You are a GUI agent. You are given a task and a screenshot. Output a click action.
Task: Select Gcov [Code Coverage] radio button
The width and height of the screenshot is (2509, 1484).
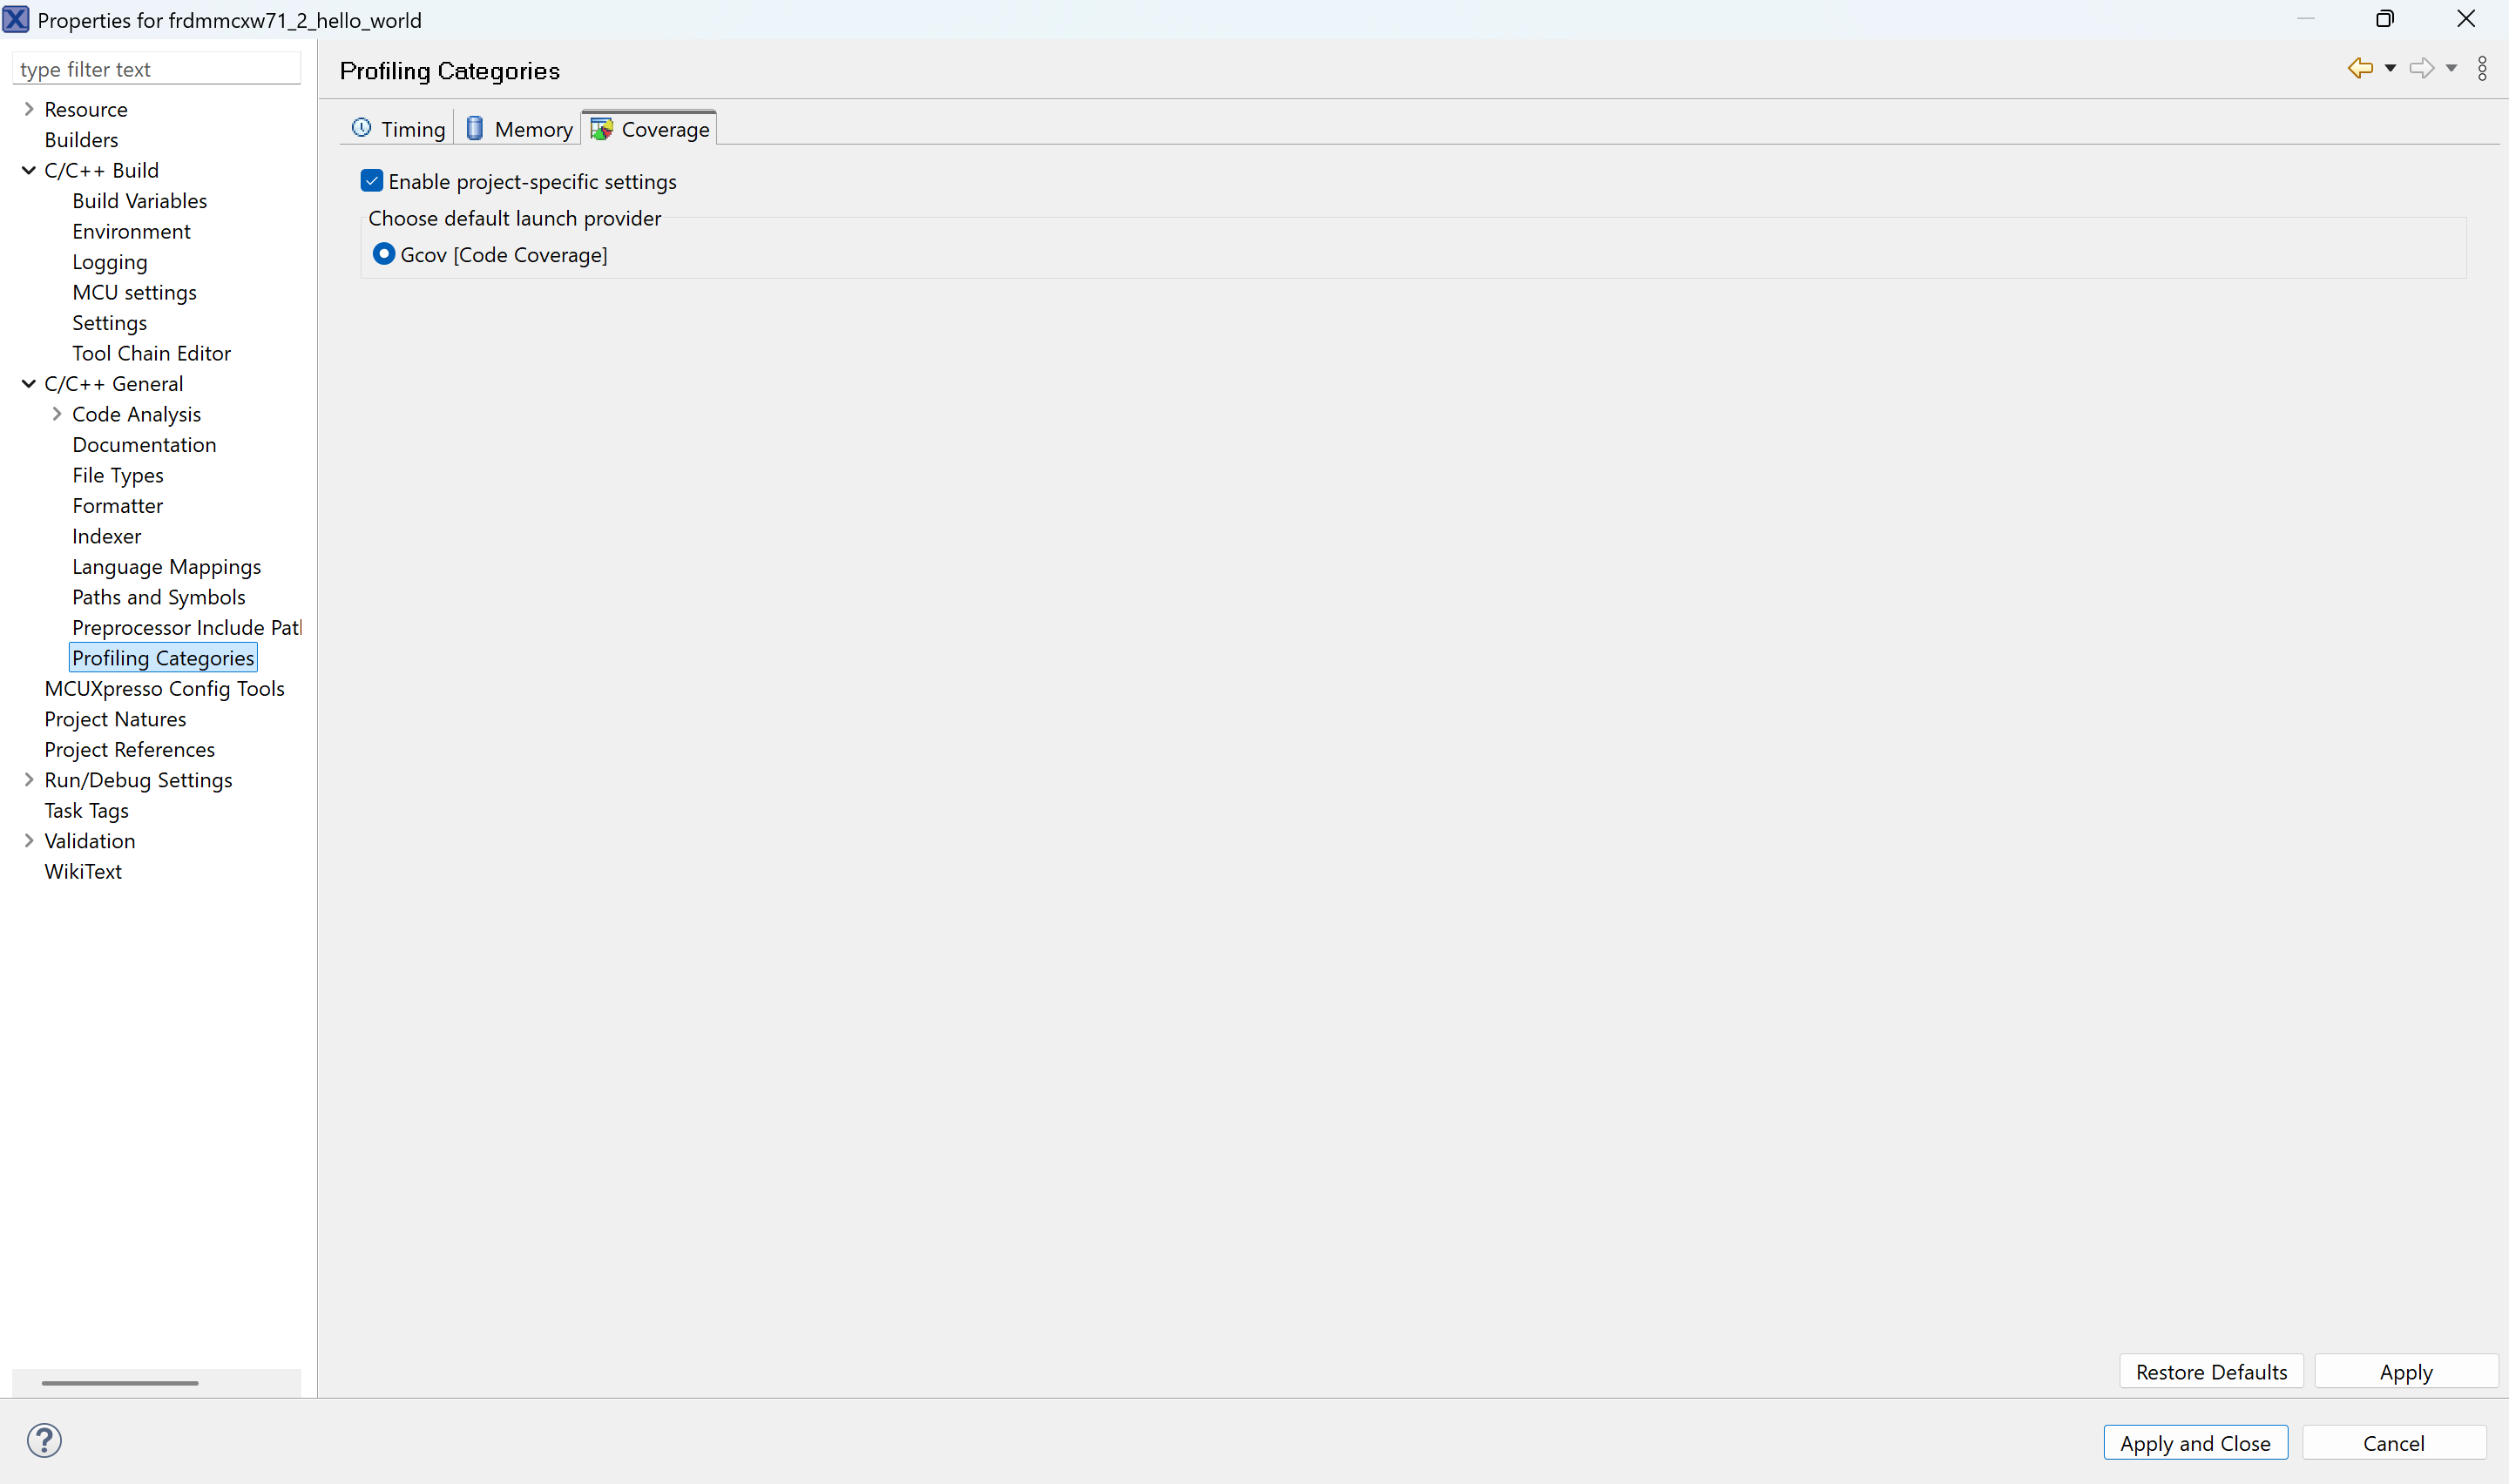384,254
